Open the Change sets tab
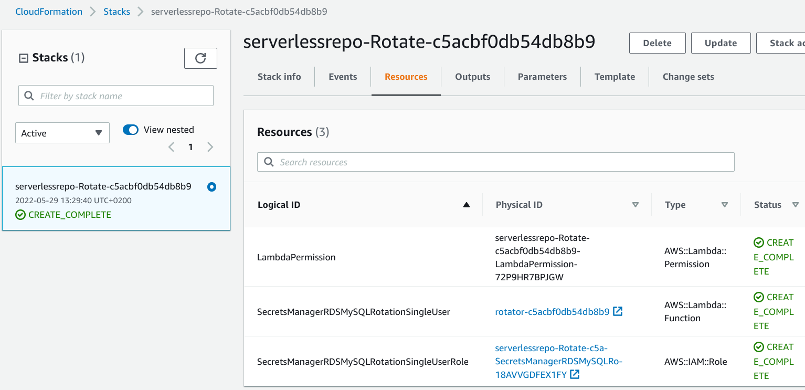 click(689, 77)
